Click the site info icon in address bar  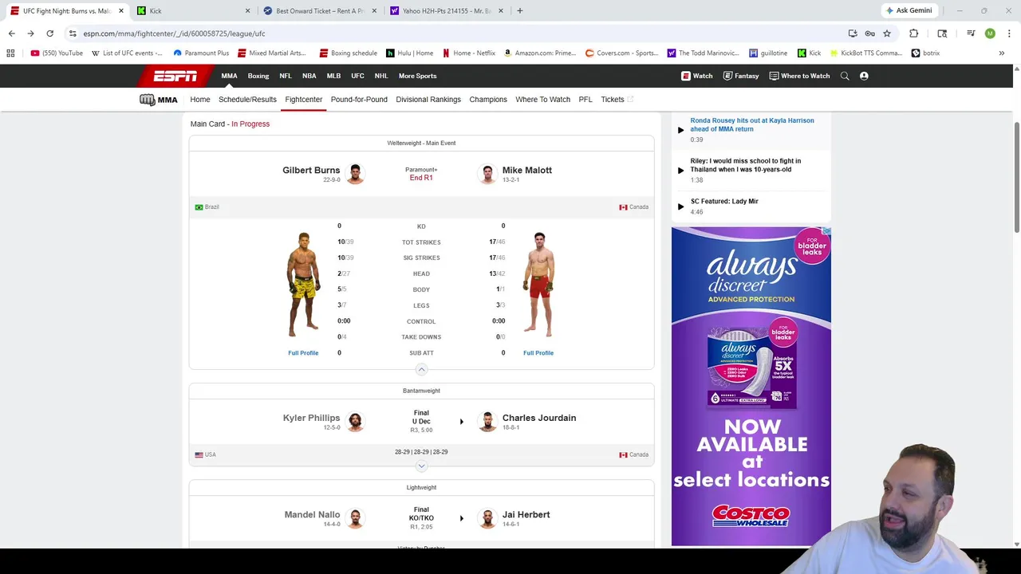pyautogui.click(x=73, y=33)
